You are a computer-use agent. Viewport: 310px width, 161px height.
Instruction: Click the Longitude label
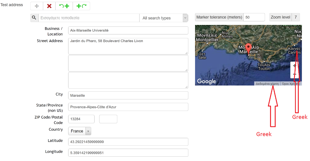tap(54, 152)
